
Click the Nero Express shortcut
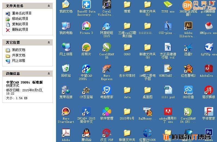coord(107,68)
